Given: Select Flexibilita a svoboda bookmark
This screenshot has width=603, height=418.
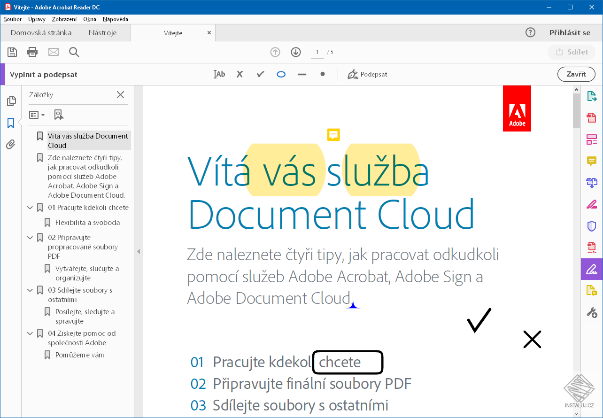Looking at the screenshot, I should coord(87,223).
